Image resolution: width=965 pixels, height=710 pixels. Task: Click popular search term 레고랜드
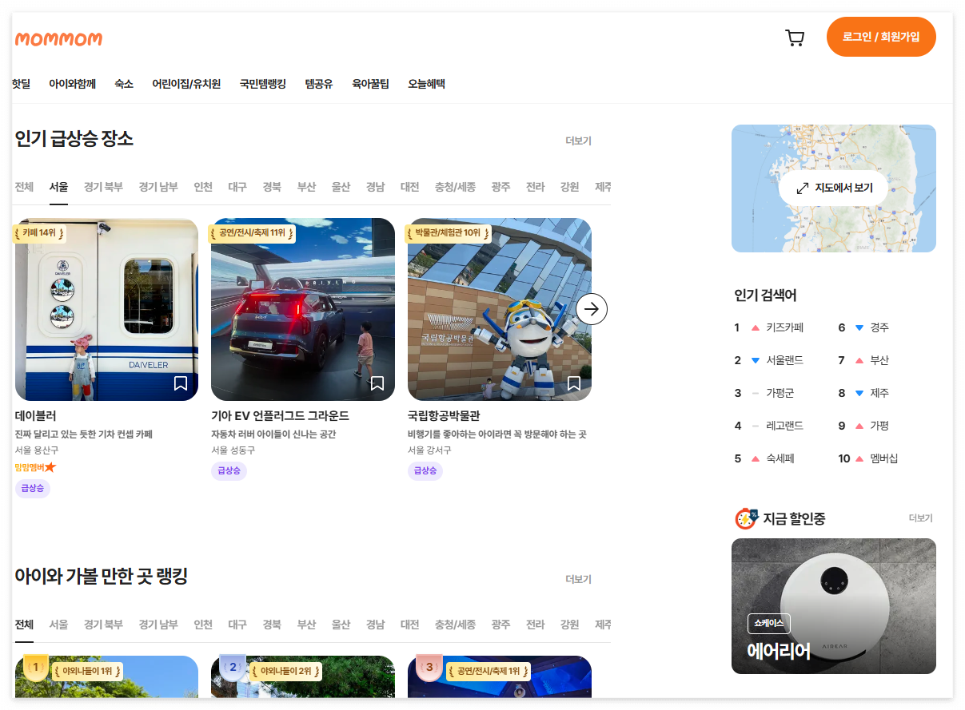pyautogui.click(x=784, y=426)
